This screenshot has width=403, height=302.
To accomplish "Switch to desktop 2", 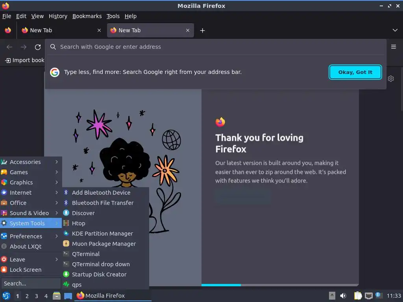I will (x=27, y=296).
